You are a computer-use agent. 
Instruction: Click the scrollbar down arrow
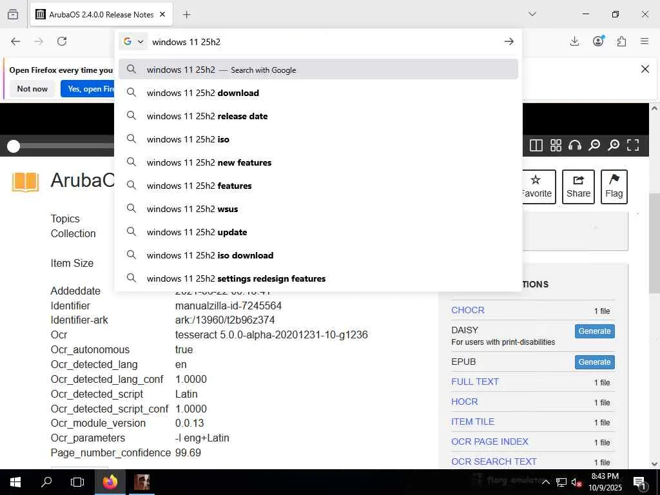(x=654, y=464)
